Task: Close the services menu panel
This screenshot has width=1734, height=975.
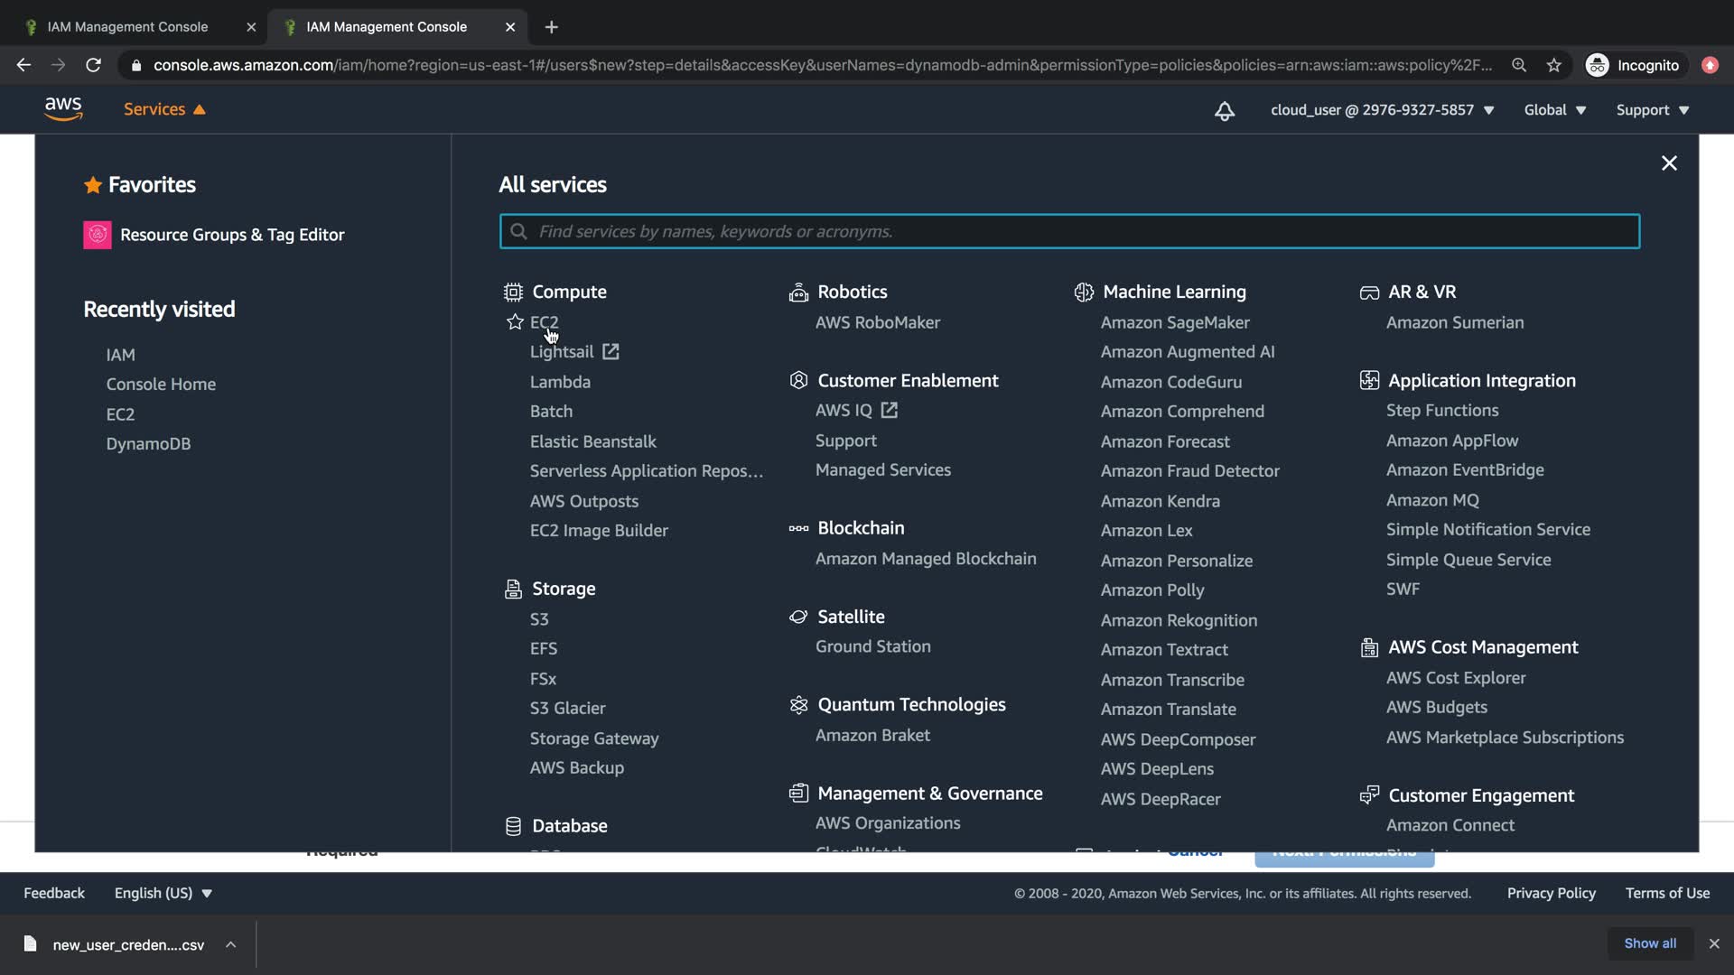Action: (x=1668, y=163)
